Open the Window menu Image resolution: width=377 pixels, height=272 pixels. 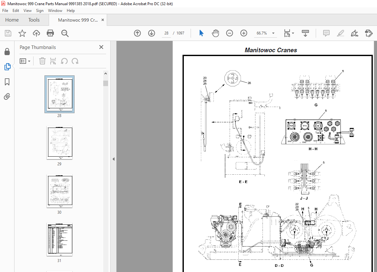click(55, 11)
